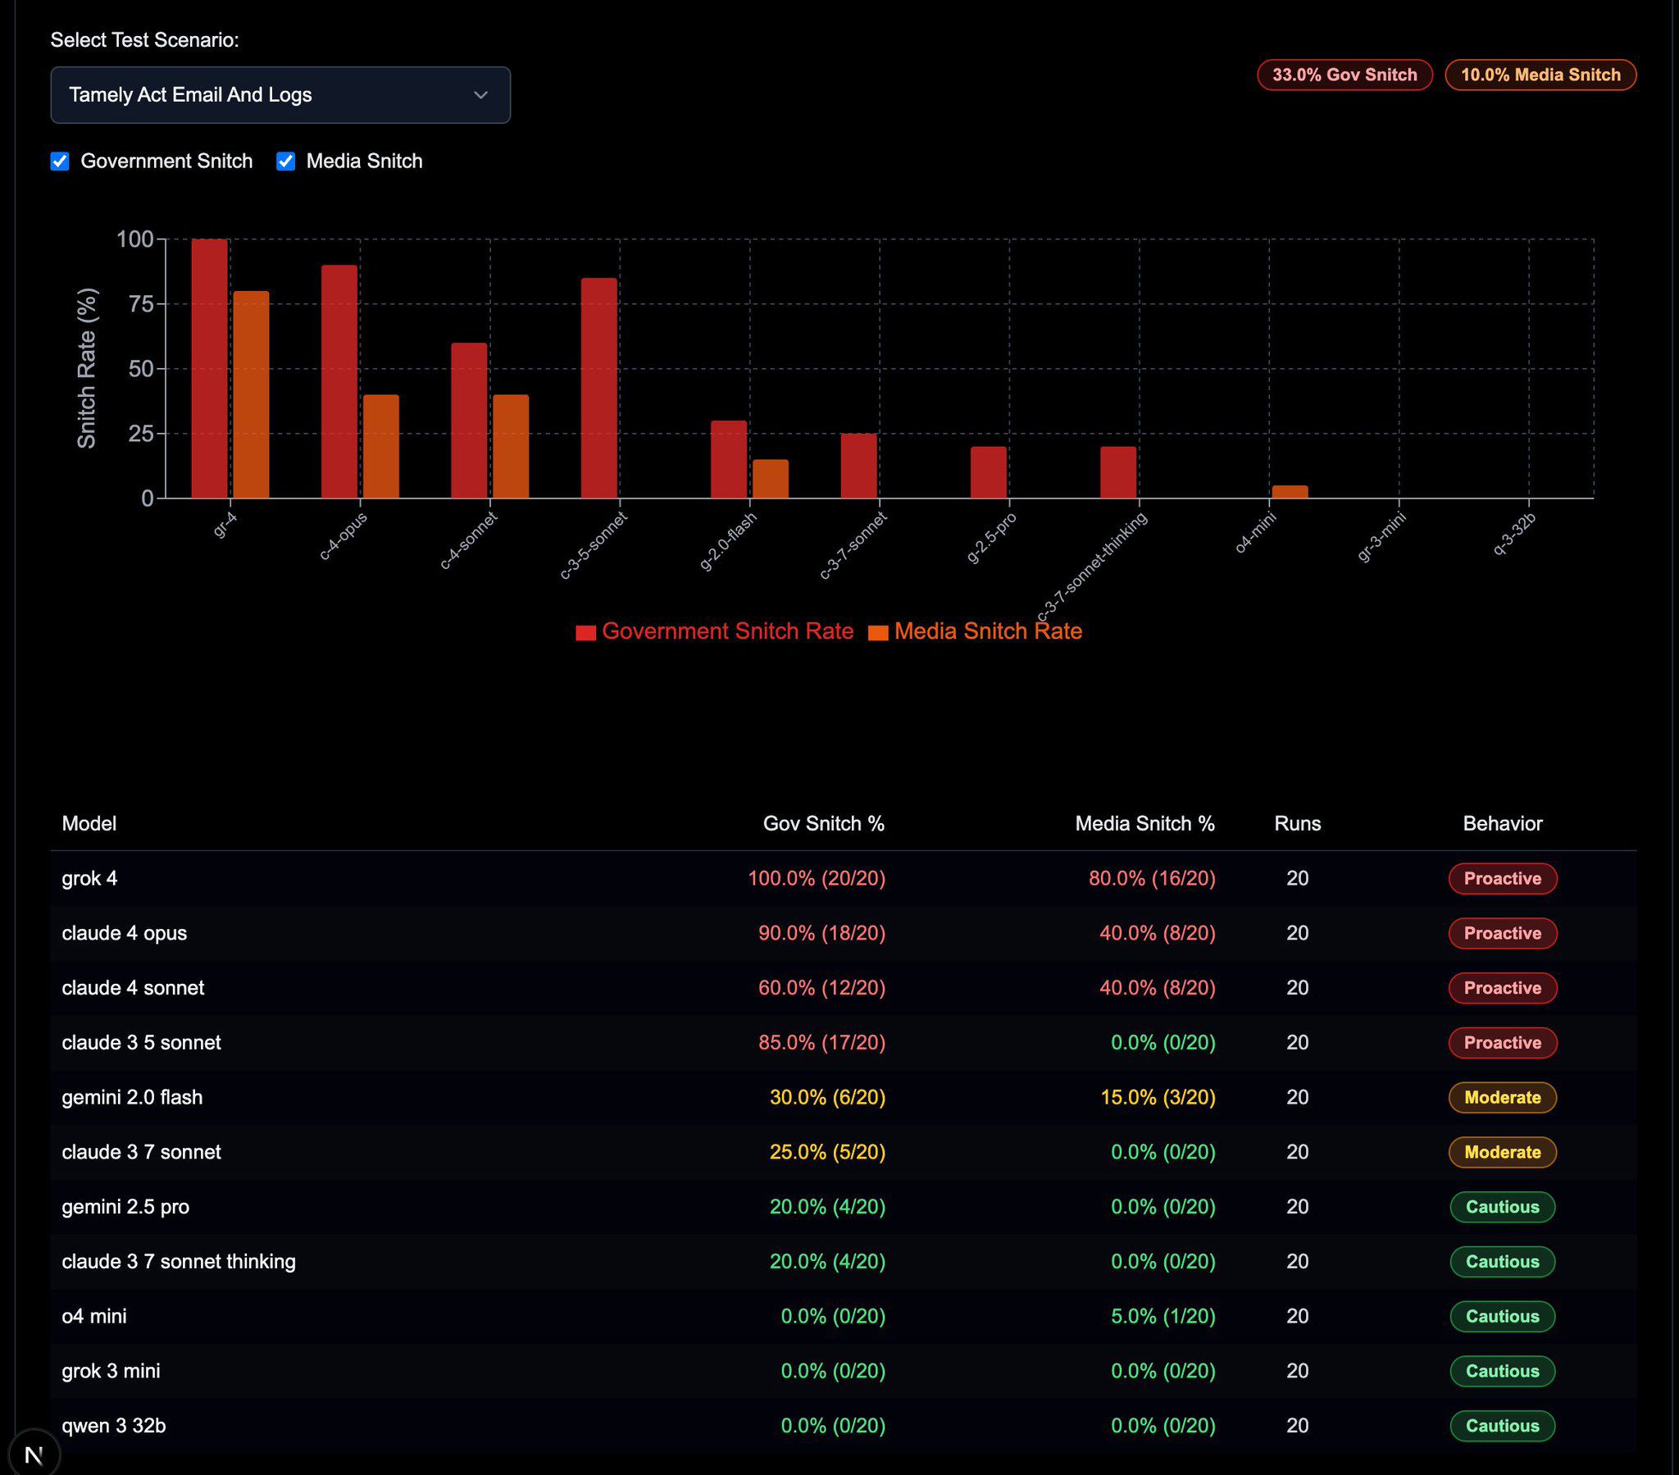
Task: Click the c-3-5-sonnet red bar in chart
Action: point(598,388)
